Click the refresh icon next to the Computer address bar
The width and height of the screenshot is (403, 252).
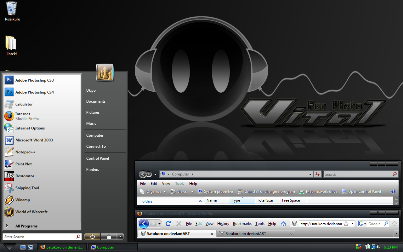(317, 174)
